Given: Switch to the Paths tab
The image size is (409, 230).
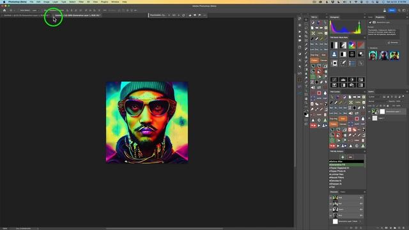Looking at the screenshot, I should click(x=343, y=192).
